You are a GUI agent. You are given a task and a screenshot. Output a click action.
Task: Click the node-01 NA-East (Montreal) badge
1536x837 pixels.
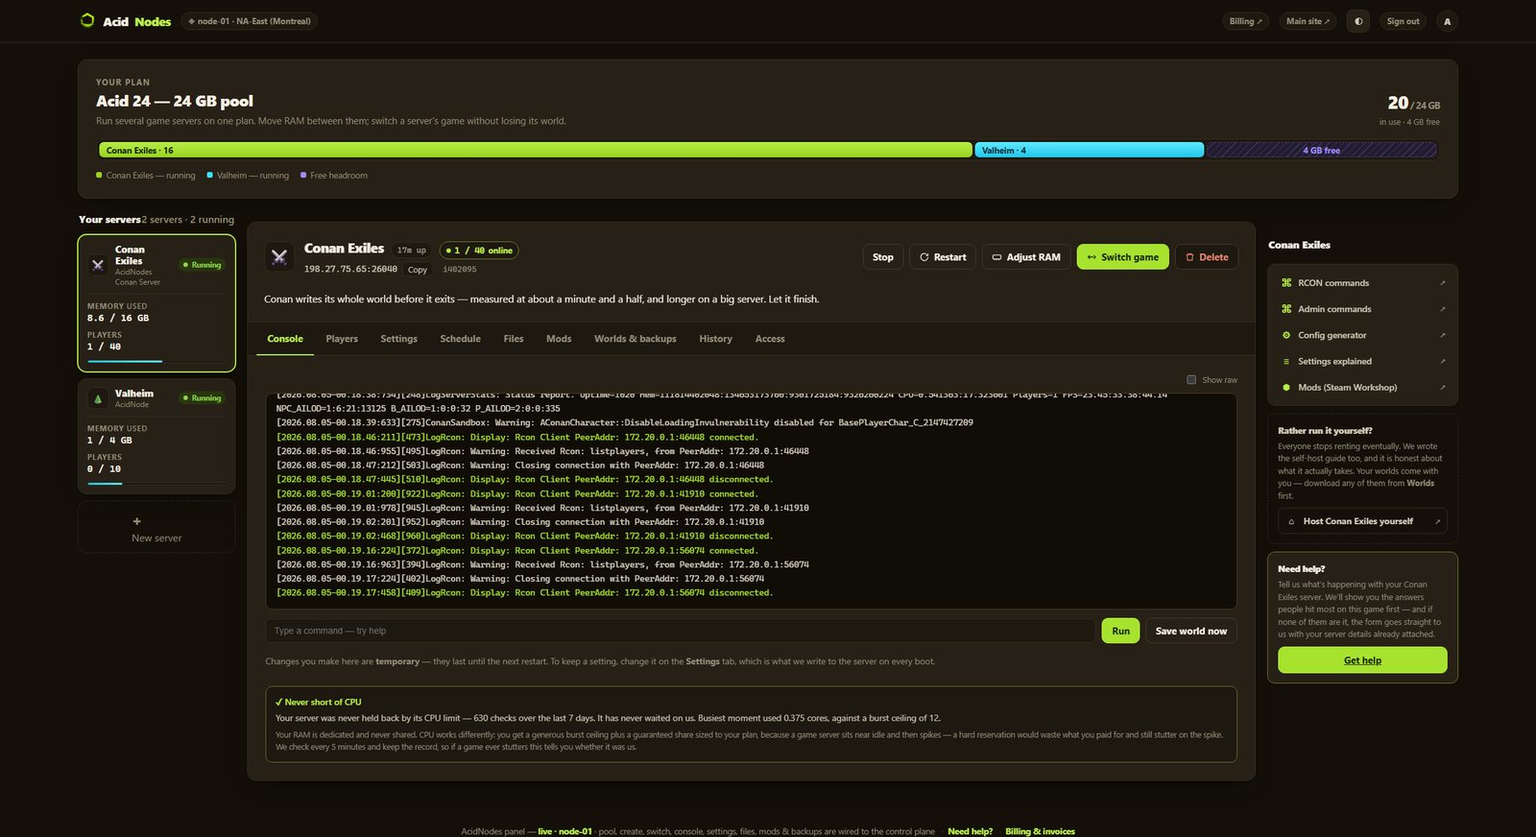(x=250, y=21)
